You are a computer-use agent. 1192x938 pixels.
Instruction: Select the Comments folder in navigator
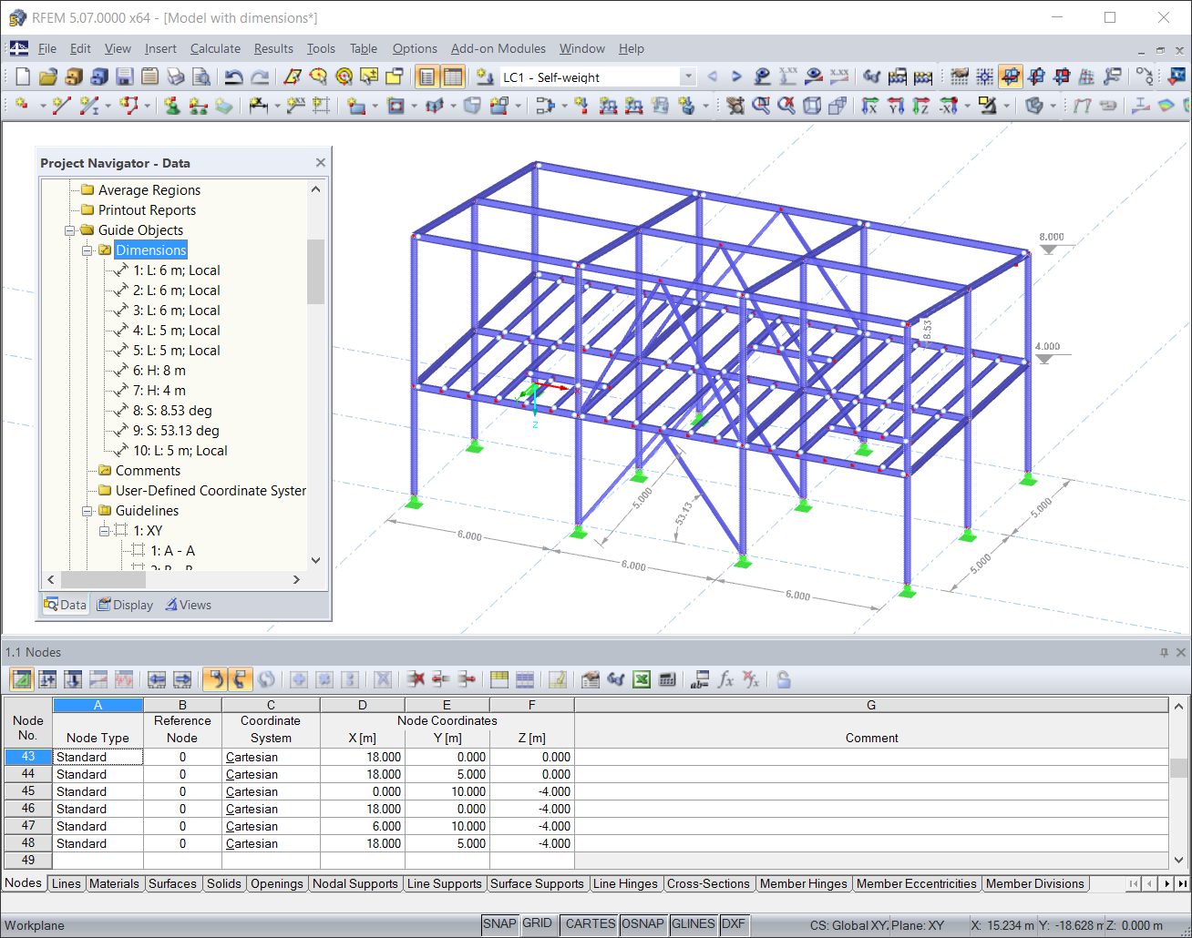click(148, 471)
